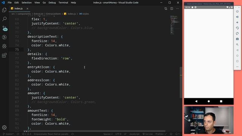Close the index.js editor tab
242x136 pixels.
click(27, 9)
